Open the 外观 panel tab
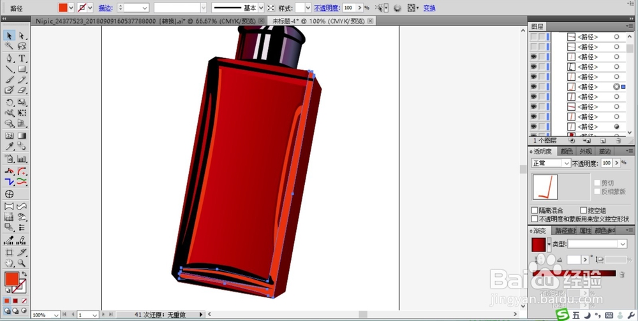This screenshot has height=321, width=638. [x=585, y=151]
